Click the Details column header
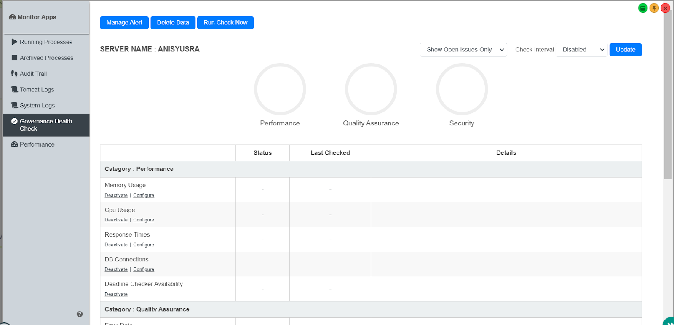Viewport: 674px width, 325px height. click(506, 153)
